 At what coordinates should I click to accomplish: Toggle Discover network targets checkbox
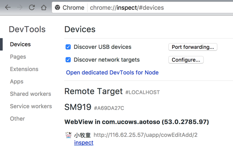click(x=68, y=60)
